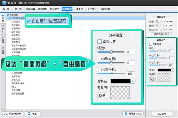178x118 pixels.
Task: Open the 画面 sidebar panel icon
Action: pos(3,18)
